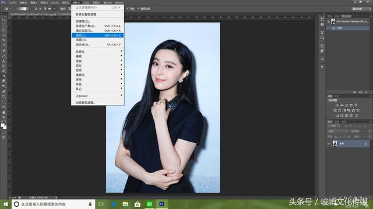Switch to the 通道 tab
The image size is (373, 209).
click(337, 121)
